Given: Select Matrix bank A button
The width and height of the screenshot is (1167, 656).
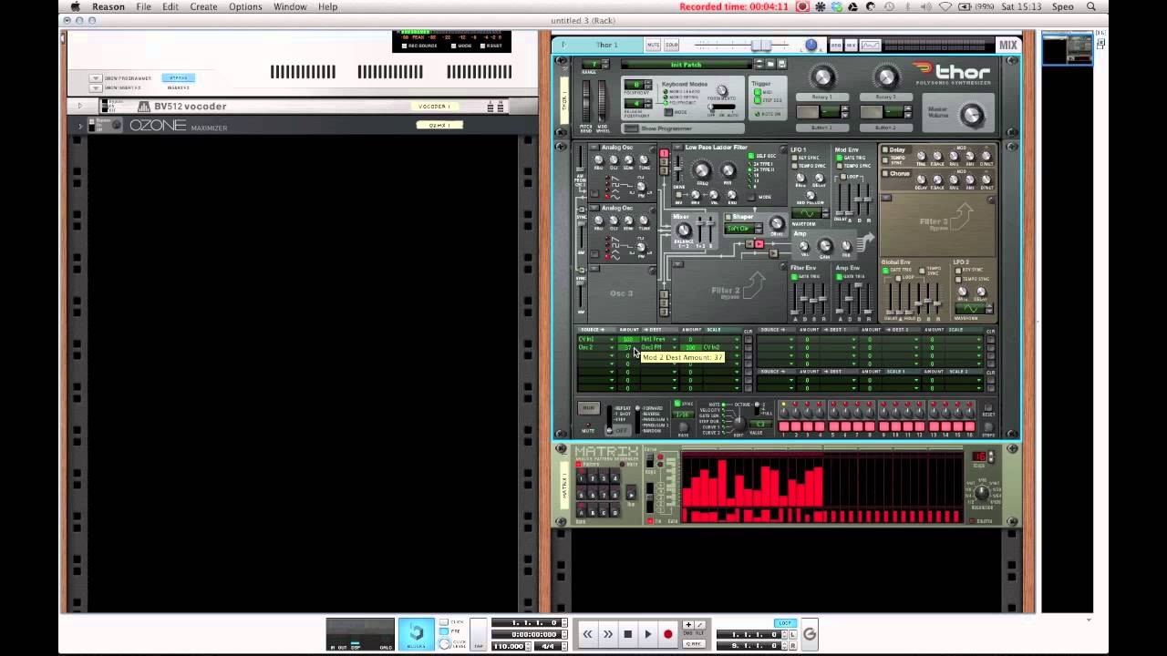Looking at the screenshot, I should point(582,511).
